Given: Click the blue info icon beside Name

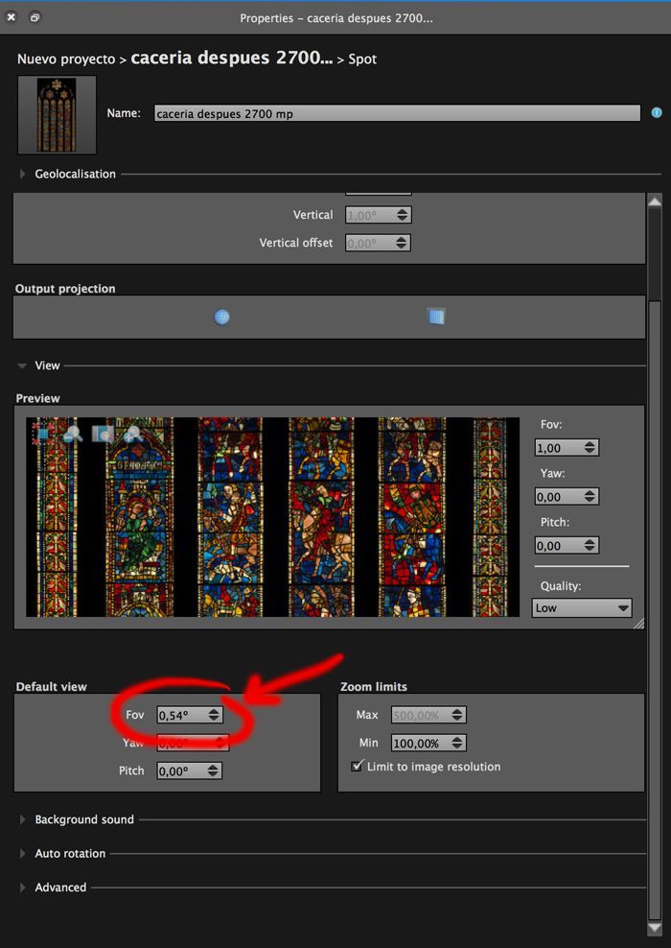Looking at the screenshot, I should pos(657,113).
